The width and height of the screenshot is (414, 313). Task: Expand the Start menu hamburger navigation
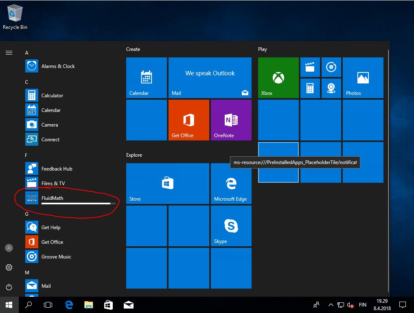[9, 53]
